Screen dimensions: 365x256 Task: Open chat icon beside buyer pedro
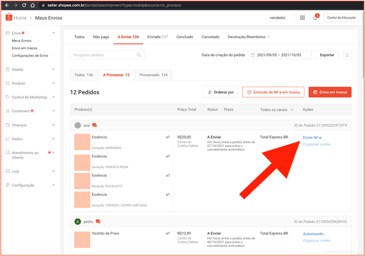pos(98,221)
